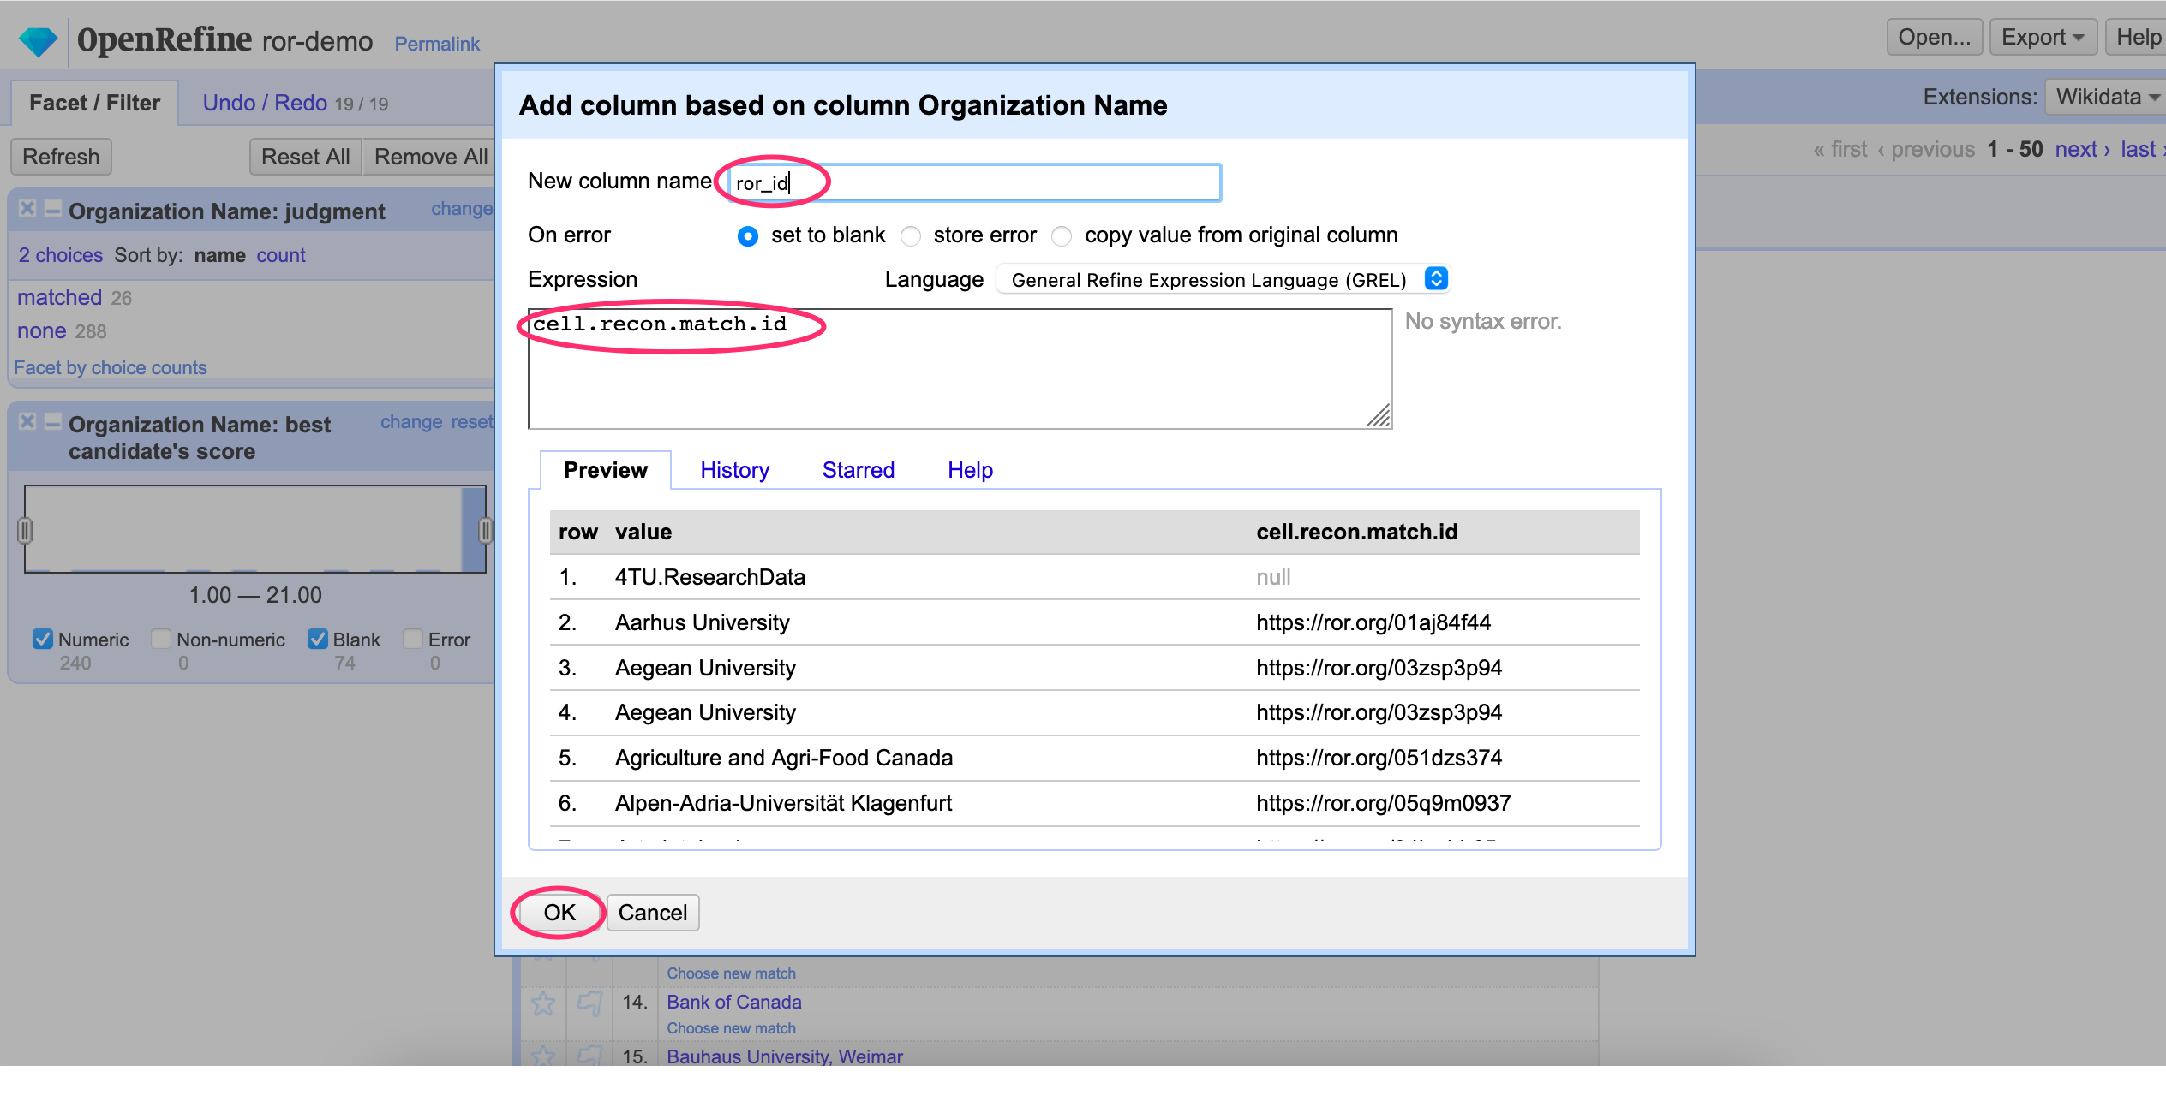Switch to the History tab
This screenshot has height=1101, width=2166.
[734, 470]
